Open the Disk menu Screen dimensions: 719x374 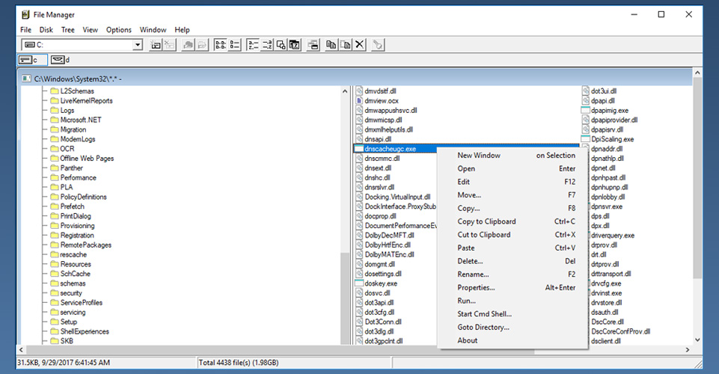click(46, 30)
